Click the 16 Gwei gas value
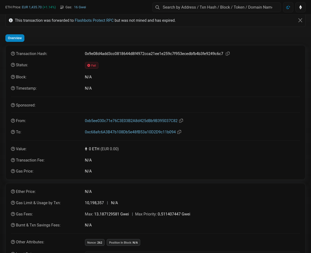Viewport: 311px width, 253px height. 80,7
